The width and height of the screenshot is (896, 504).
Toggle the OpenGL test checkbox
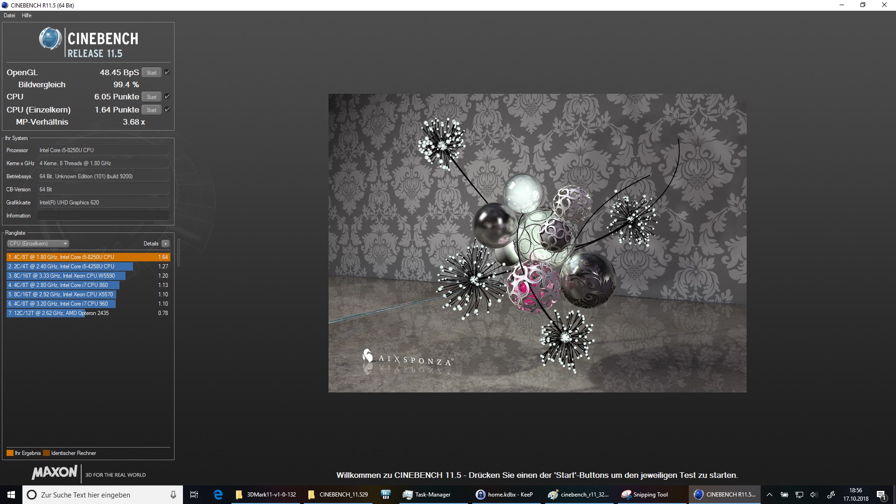coord(167,72)
